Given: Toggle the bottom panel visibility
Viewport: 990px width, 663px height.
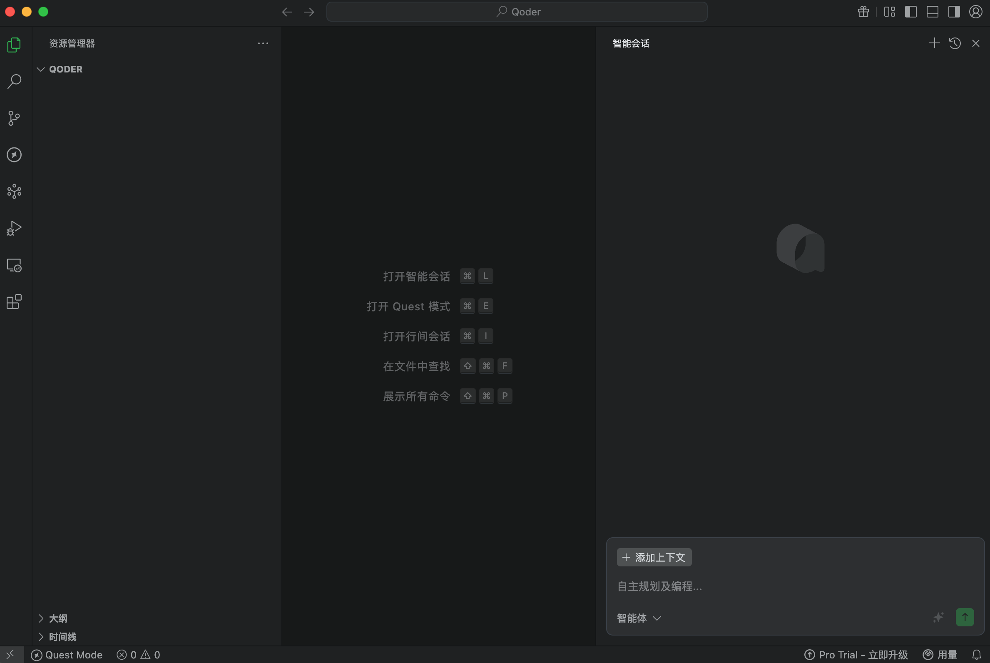Looking at the screenshot, I should pyautogui.click(x=932, y=11).
